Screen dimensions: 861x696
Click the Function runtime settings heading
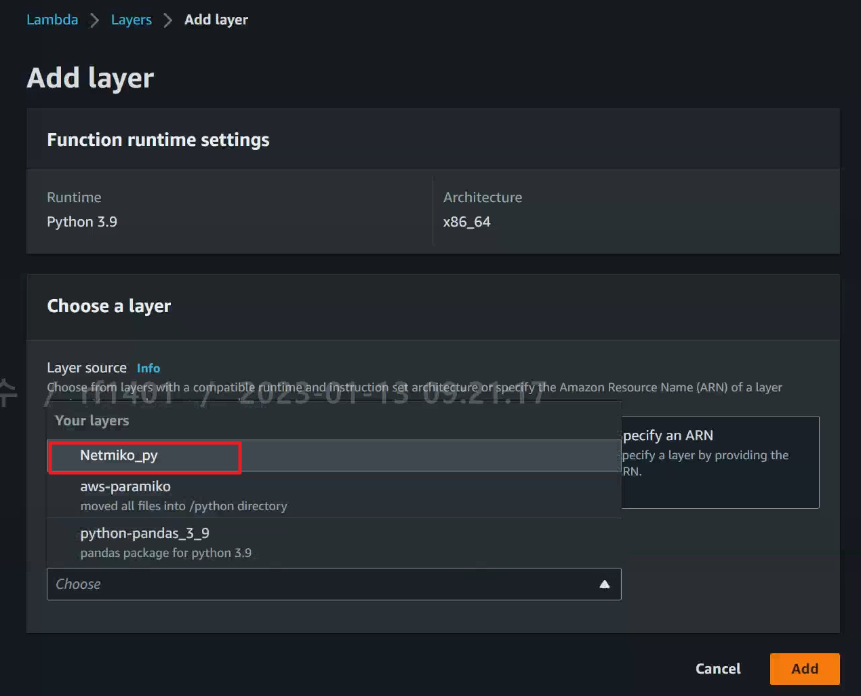(158, 140)
